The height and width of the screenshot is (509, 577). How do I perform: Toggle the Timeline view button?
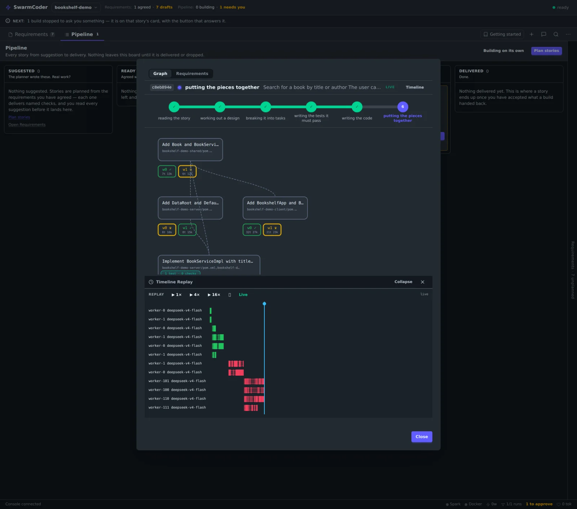click(x=415, y=87)
